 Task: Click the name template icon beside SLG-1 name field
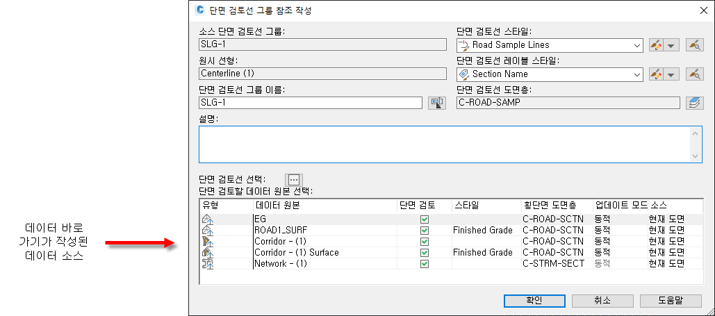[437, 103]
